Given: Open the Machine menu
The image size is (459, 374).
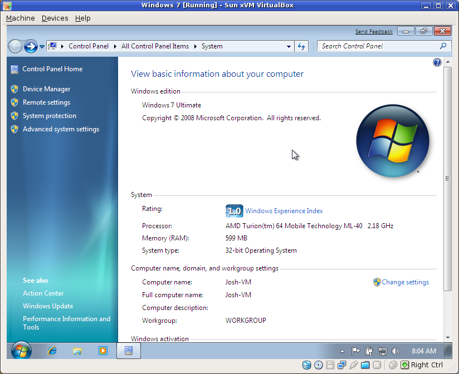Looking at the screenshot, I should [x=20, y=18].
